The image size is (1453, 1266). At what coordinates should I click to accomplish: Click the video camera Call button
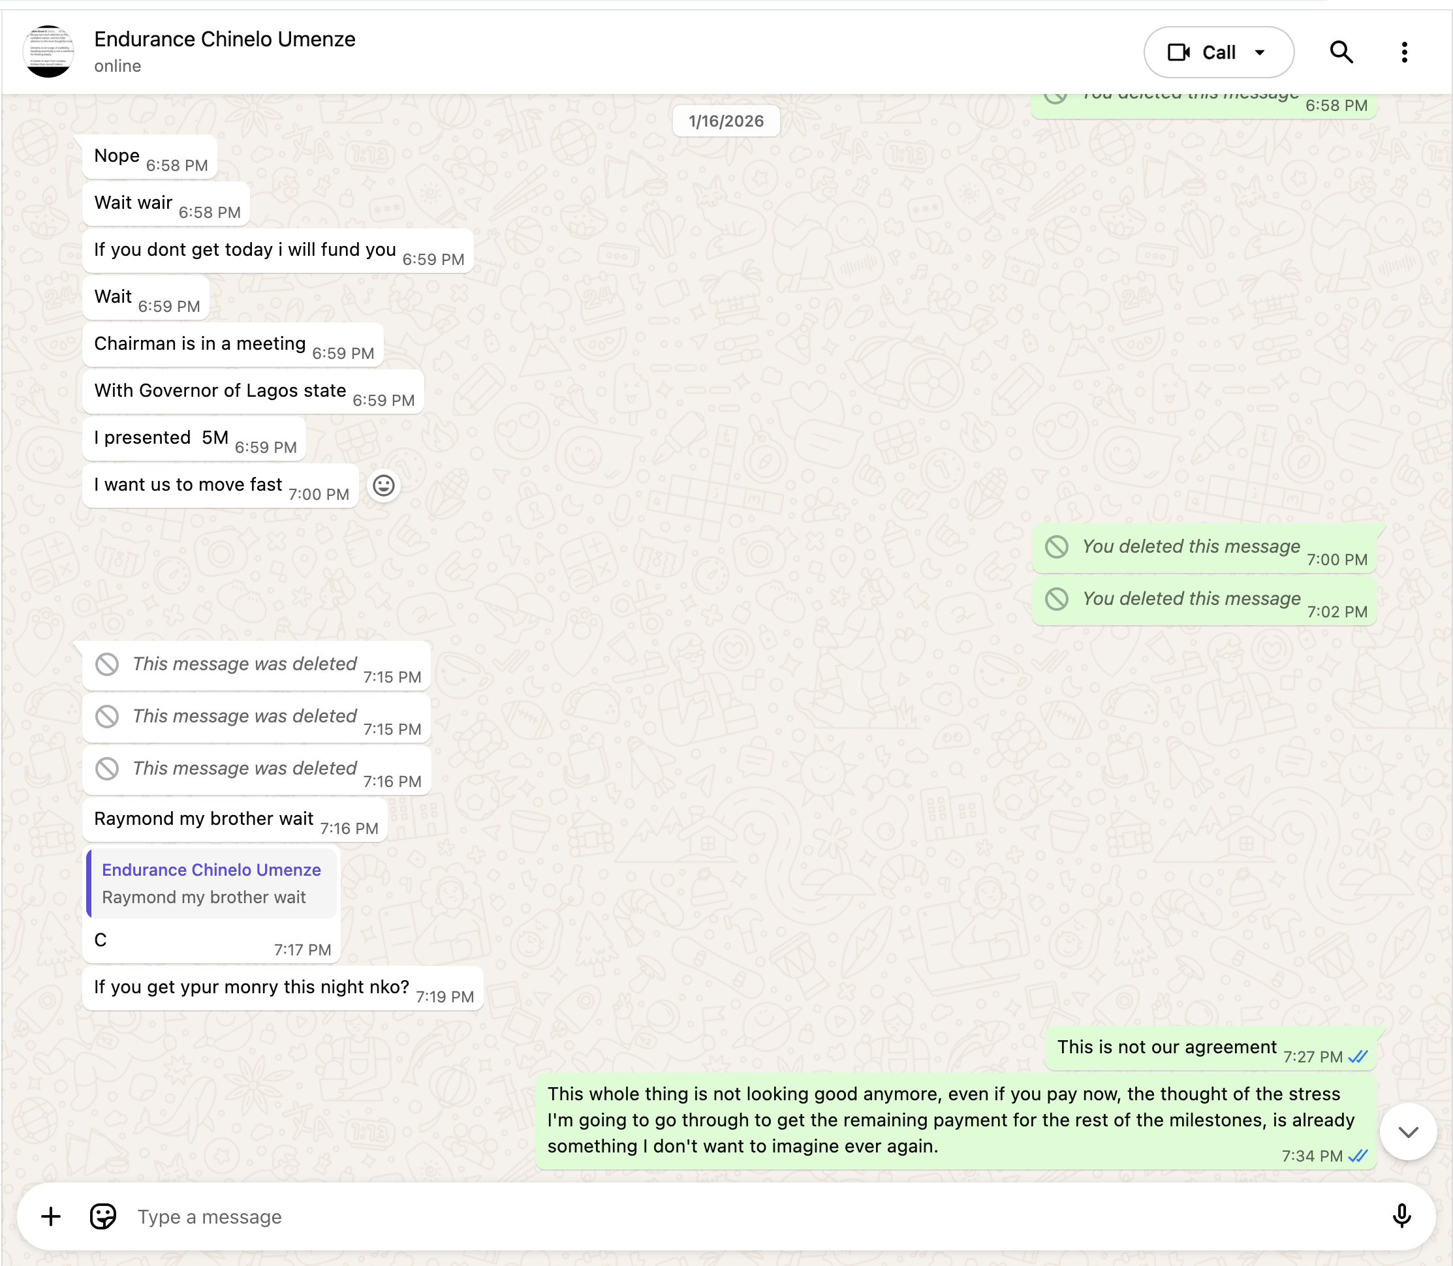[x=1200, y=52]
